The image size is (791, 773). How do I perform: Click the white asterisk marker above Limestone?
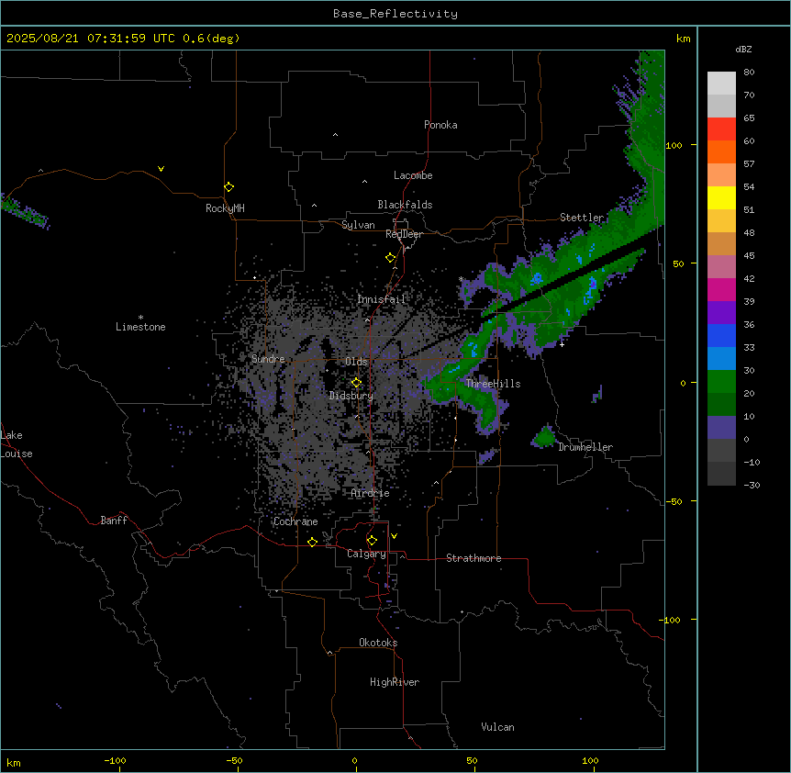(140, 318)
